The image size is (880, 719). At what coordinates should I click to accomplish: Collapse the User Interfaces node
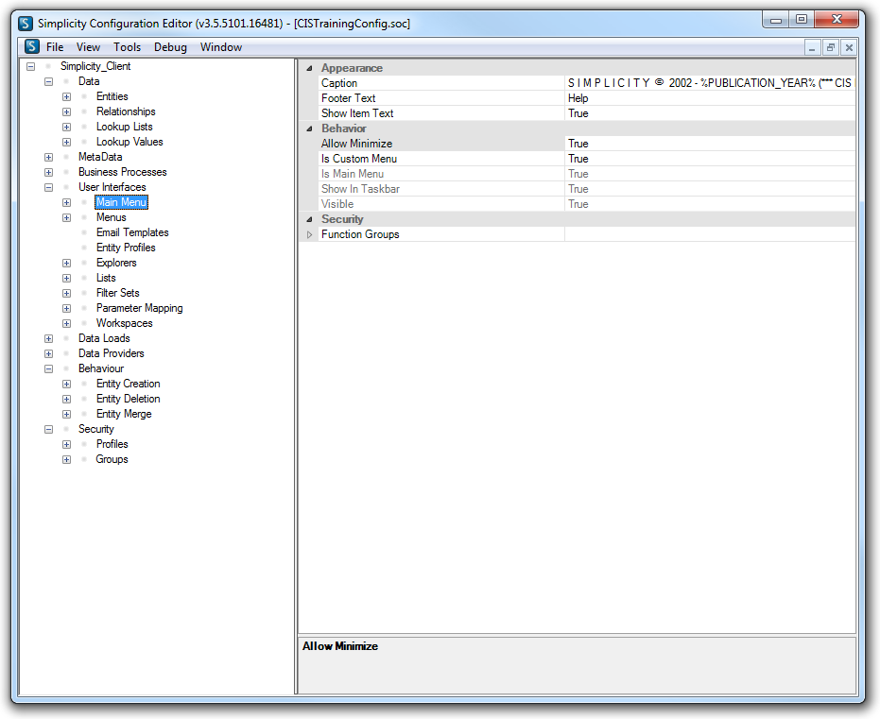coord(49,187)
